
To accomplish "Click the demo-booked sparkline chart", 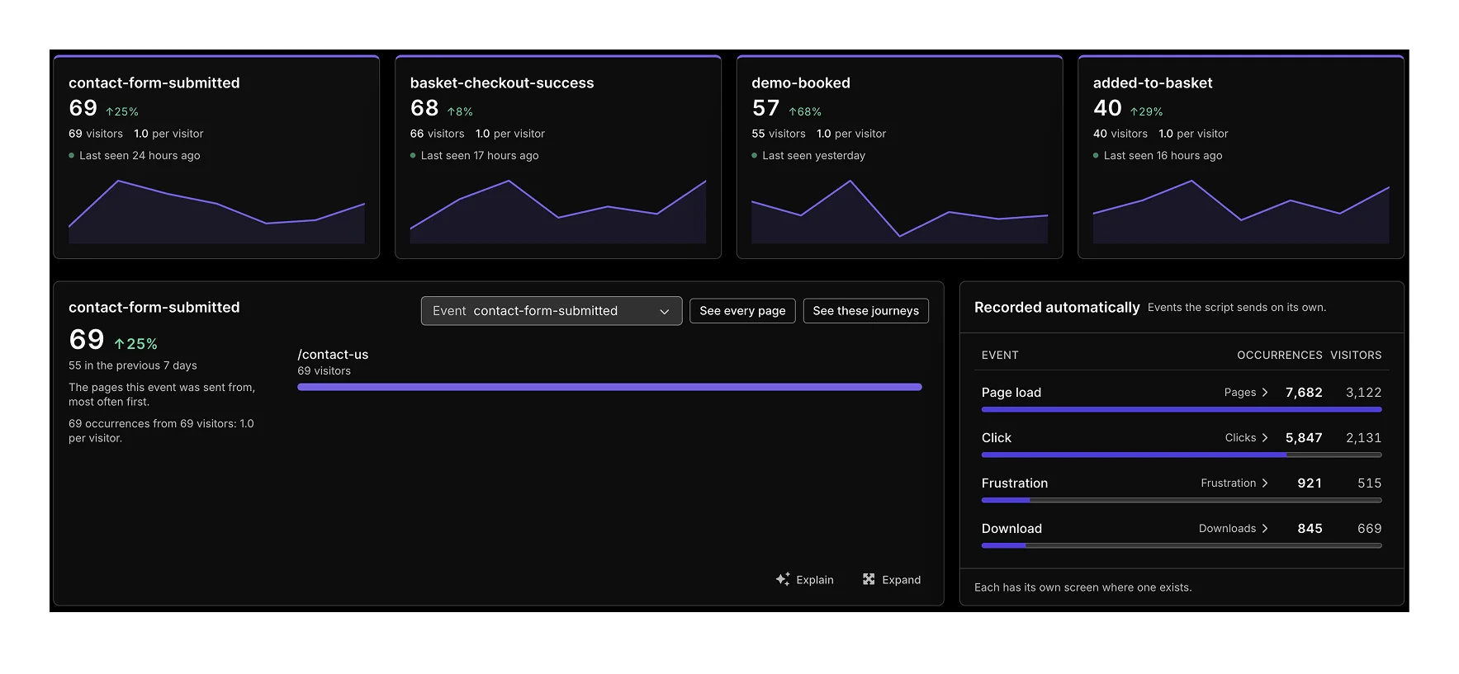I will click(899, 211).
